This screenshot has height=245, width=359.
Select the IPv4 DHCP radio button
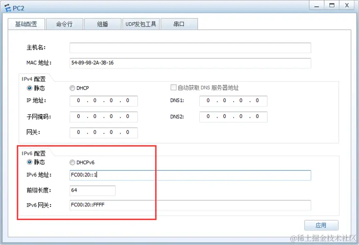click(x=72, y=88)
